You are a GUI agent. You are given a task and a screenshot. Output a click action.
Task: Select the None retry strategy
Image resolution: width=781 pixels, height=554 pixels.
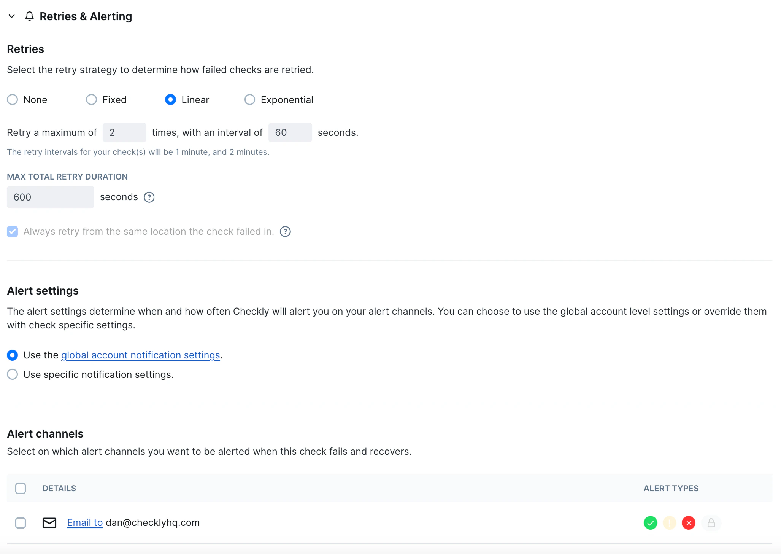point(12,99)
